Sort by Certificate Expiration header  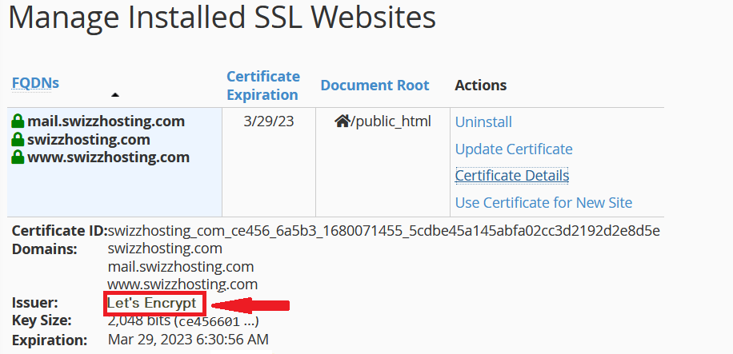tap(262, 86)
